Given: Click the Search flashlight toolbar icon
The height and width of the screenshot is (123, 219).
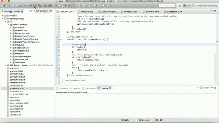Looking at the screenshot, I should [x=63, y=5].
